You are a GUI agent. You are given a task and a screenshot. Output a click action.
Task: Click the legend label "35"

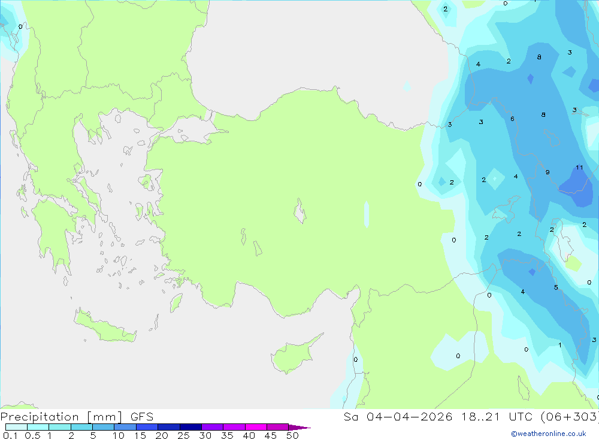pos(227,435)
